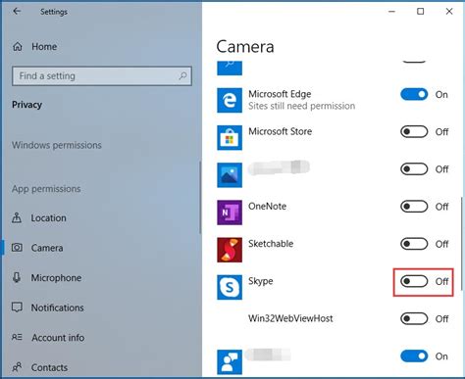The image size is (465, 379).
Task: Maximize the Settings window
Action: tap(421, 12)
